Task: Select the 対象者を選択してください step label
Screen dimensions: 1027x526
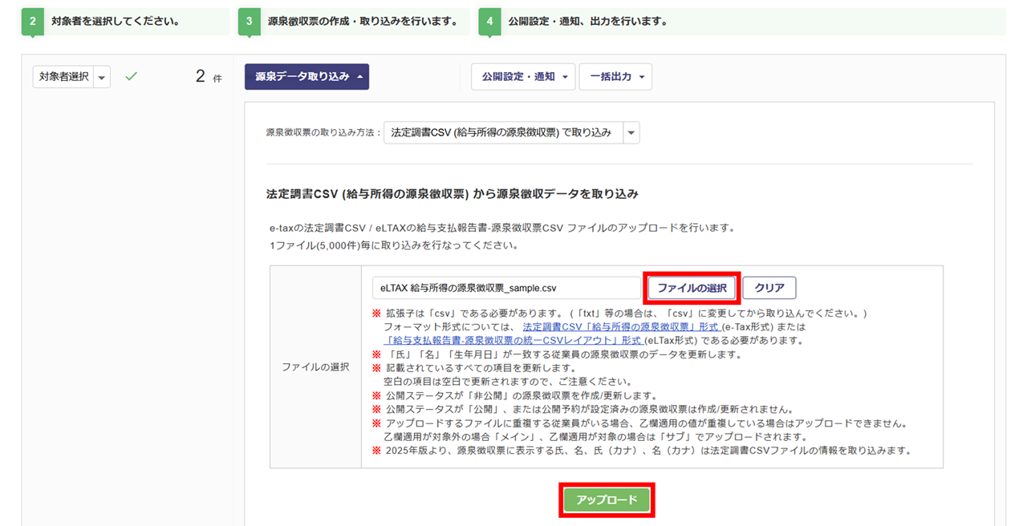Action: point(115,22)
